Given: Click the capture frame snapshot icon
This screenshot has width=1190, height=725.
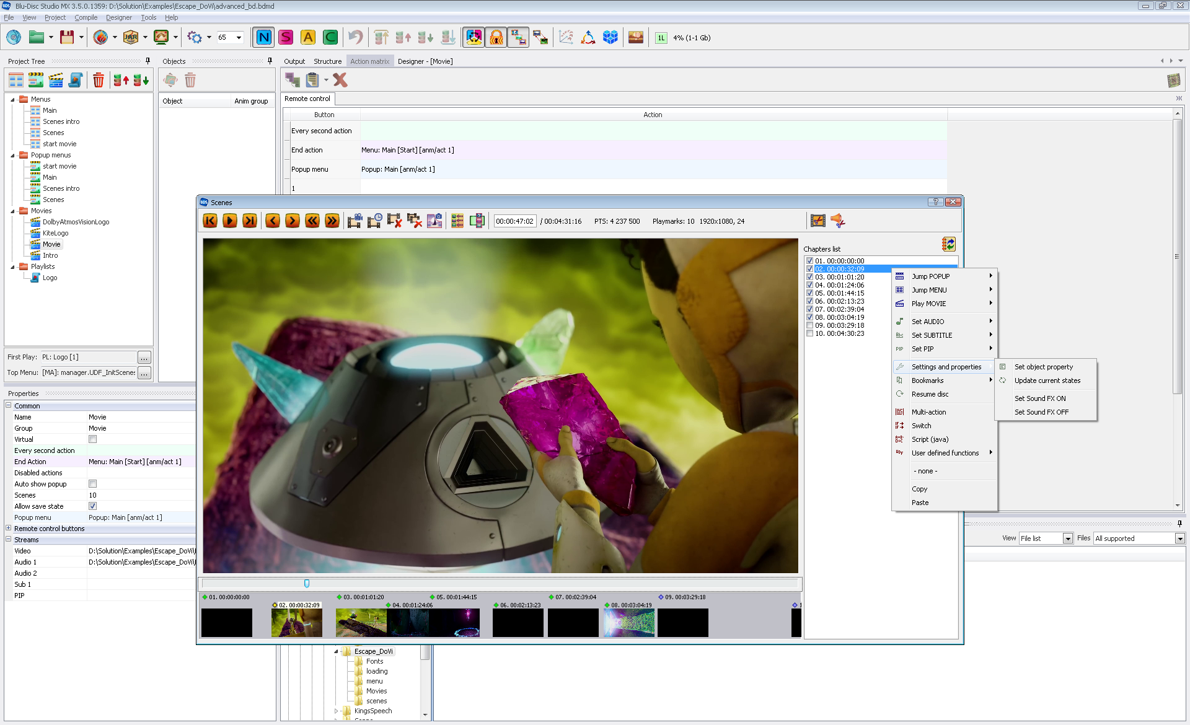Looking at the screenshot, I should click(434, 221).
